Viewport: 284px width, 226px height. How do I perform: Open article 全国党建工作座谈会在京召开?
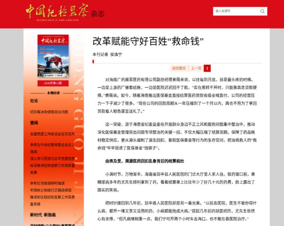pos(52,134)
